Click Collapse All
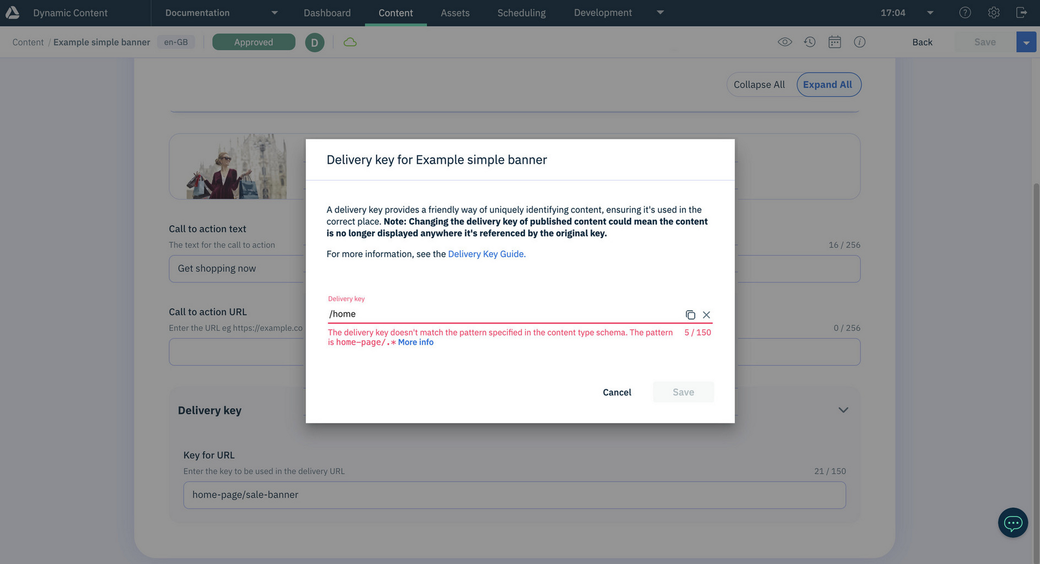This screenshot has height=564, width=1040. pos(759,85)
